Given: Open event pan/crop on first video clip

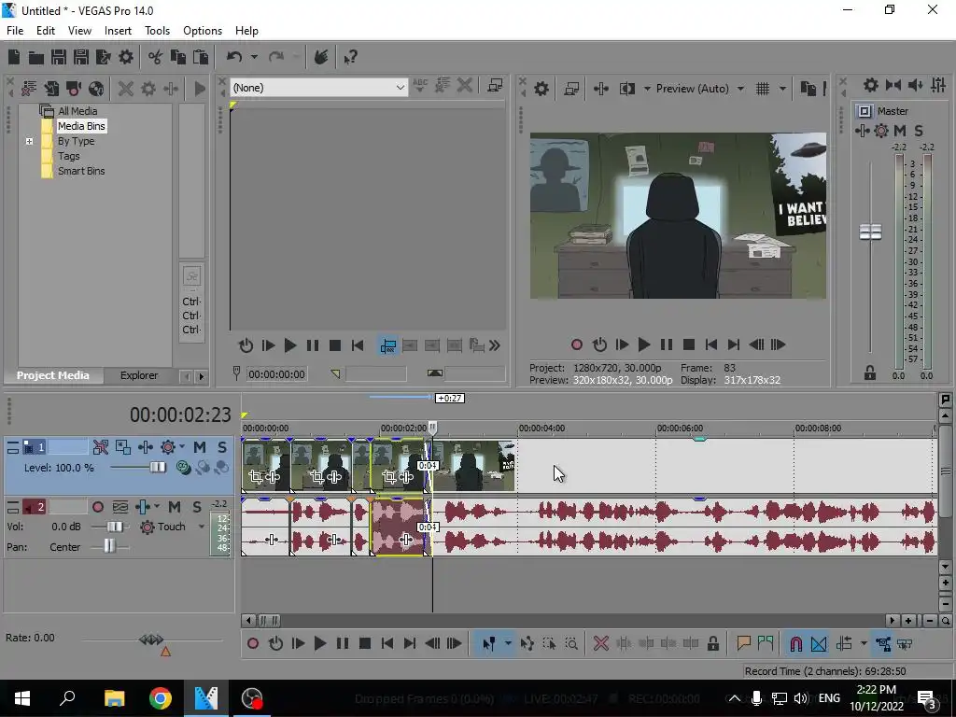Looking at the screenshot, I should pos(256,477).
